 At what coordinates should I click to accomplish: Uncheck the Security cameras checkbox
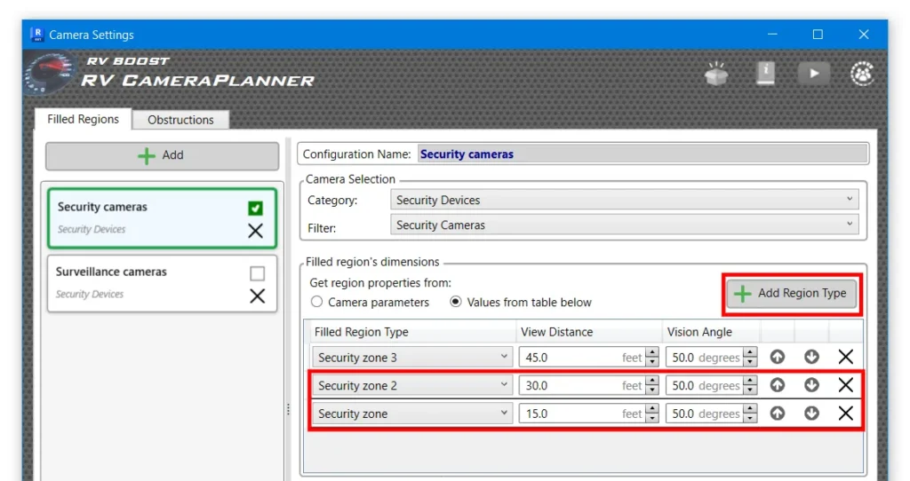tap(256, 209)
